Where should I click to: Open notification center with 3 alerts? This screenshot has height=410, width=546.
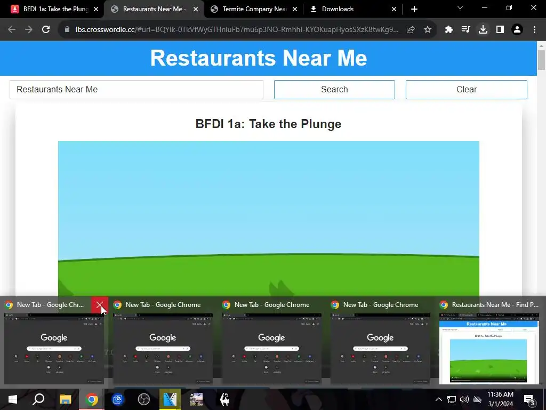(529, 399)
